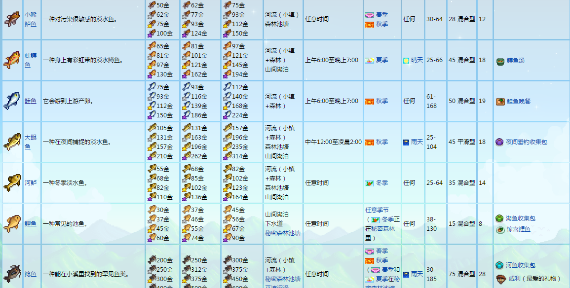The image size is (570, 288).
Task: Select difficulty 45 平滑型
Action: [x=461, y=142]
